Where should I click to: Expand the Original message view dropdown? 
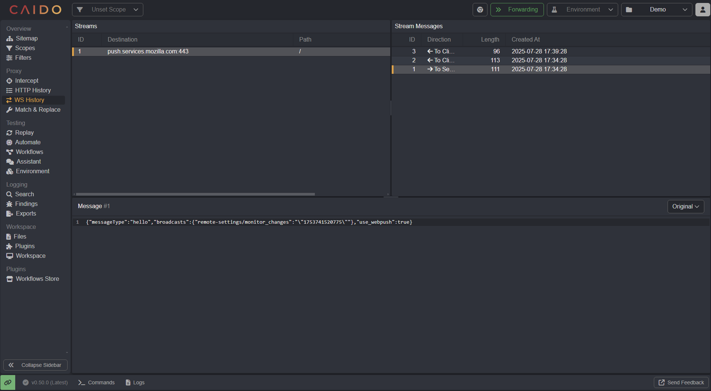(x=685, y=206)
